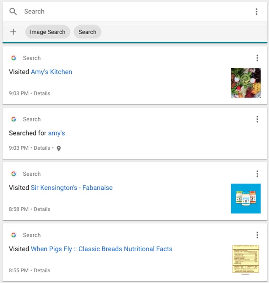The height and width of the screenshot is (283, 269).
Task: Open the top search bar options menu
Action: point(256,12)
